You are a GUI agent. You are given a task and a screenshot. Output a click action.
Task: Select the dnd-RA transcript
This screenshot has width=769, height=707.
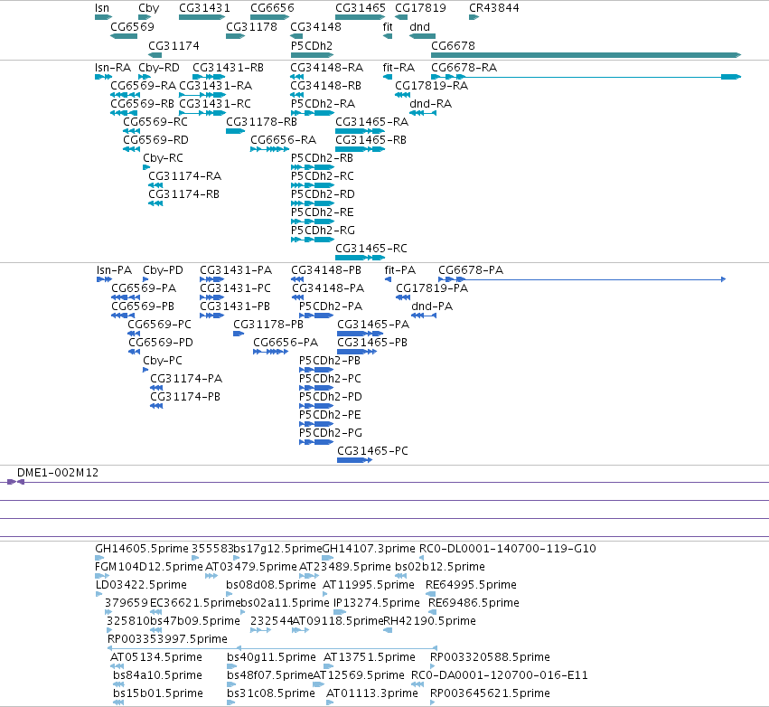[x=423, y=113]
